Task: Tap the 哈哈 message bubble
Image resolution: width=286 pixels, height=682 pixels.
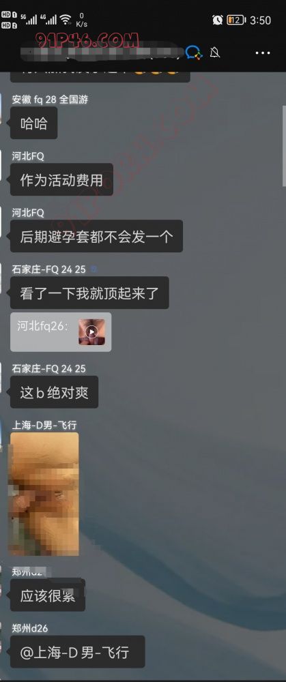Action: pos(33,123)
